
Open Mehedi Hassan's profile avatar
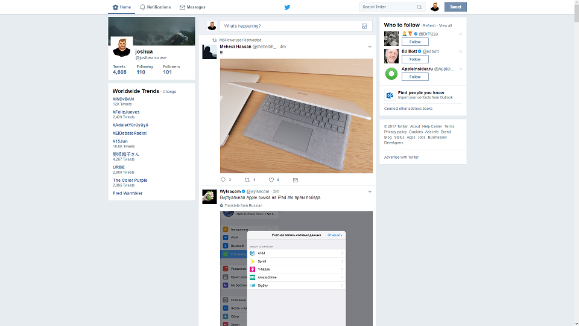[x=209, y=52]
